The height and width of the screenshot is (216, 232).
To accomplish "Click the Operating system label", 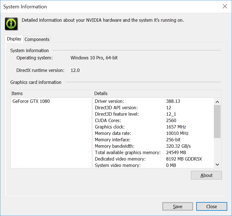I will pyautogui.click(x=34, y=58).
